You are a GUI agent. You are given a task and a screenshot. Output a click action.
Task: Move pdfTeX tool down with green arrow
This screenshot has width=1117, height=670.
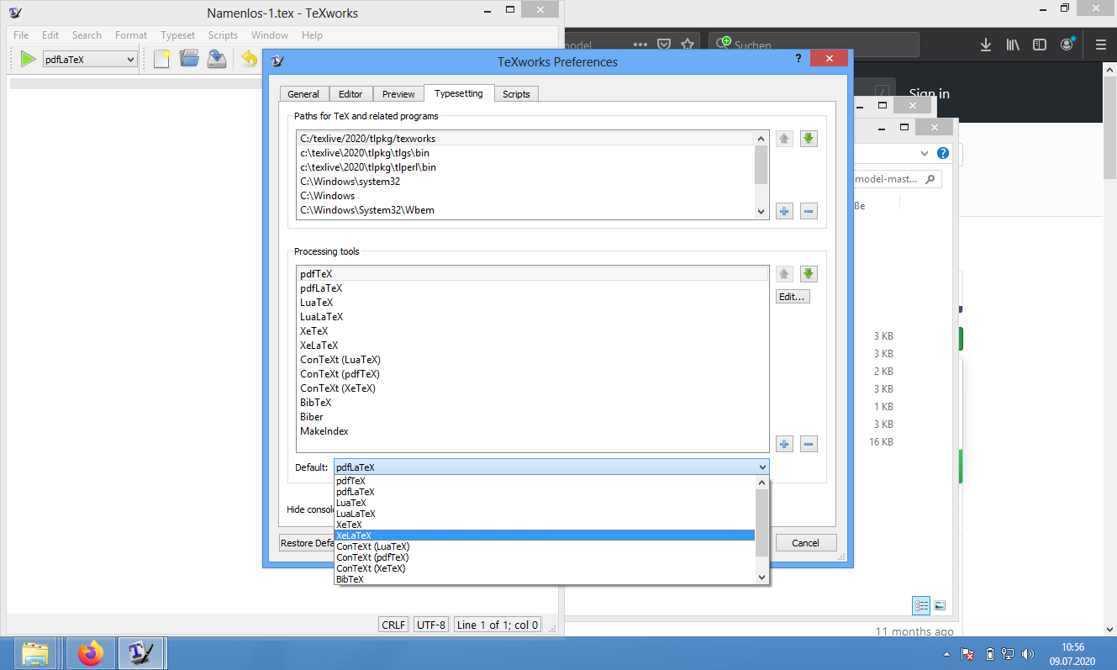809,274
